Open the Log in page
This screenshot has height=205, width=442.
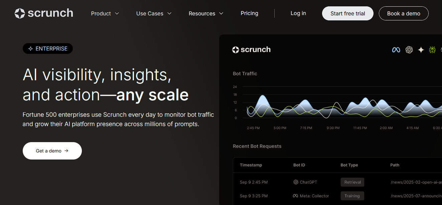[298, 13]
